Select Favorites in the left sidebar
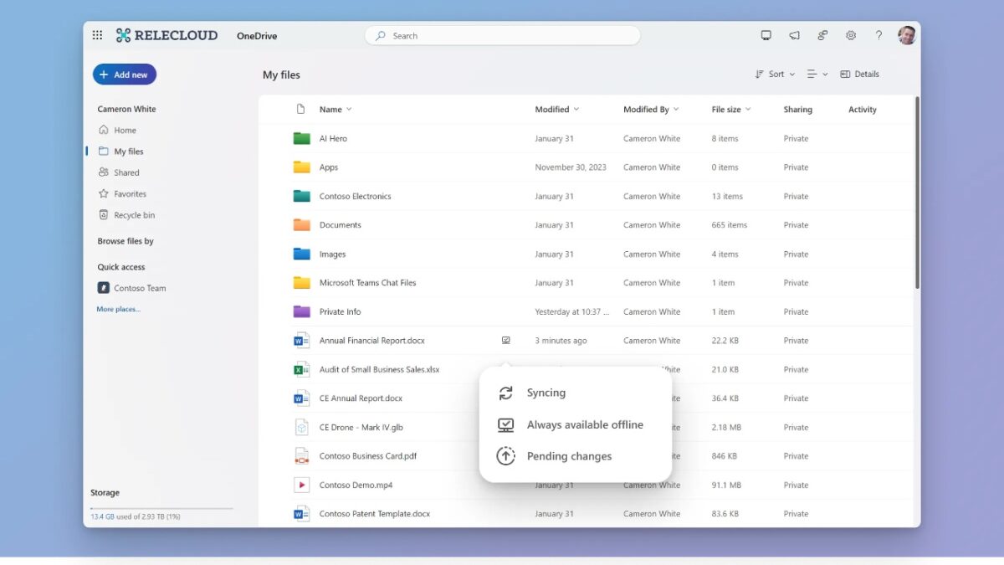The width and height of the screenshot is (1004, 565). 129,193
